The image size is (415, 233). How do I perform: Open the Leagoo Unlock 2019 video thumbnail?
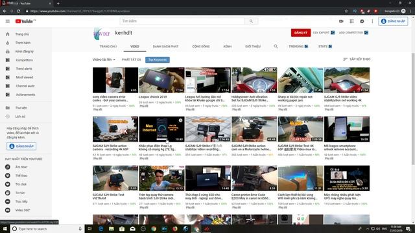tap(161, 80)
